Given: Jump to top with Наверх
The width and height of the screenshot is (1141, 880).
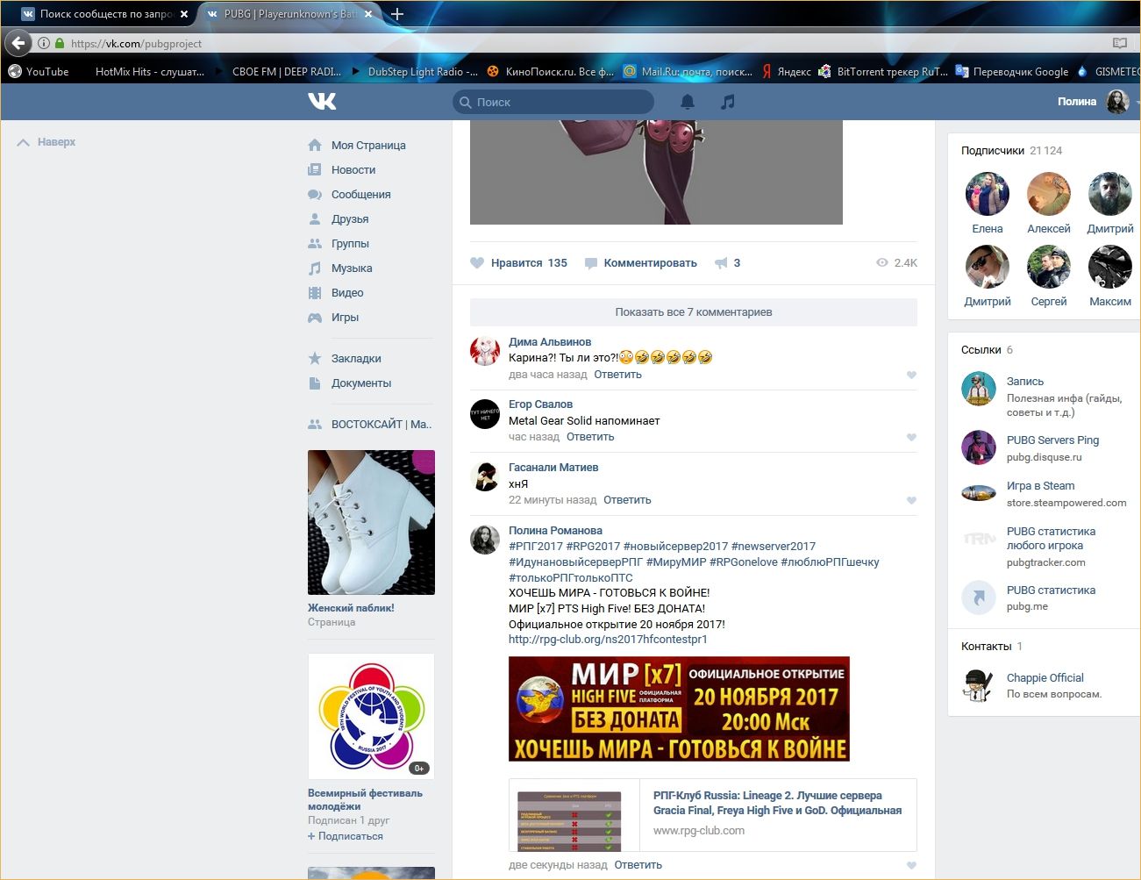Looking at the screenshot, I should [46, 141].
